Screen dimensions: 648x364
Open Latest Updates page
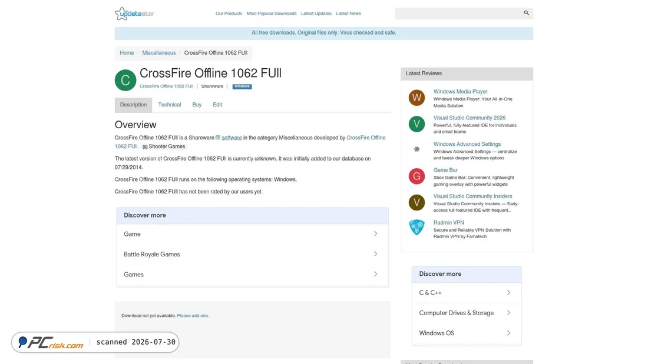pyautogui.click(x=316, y=14)
